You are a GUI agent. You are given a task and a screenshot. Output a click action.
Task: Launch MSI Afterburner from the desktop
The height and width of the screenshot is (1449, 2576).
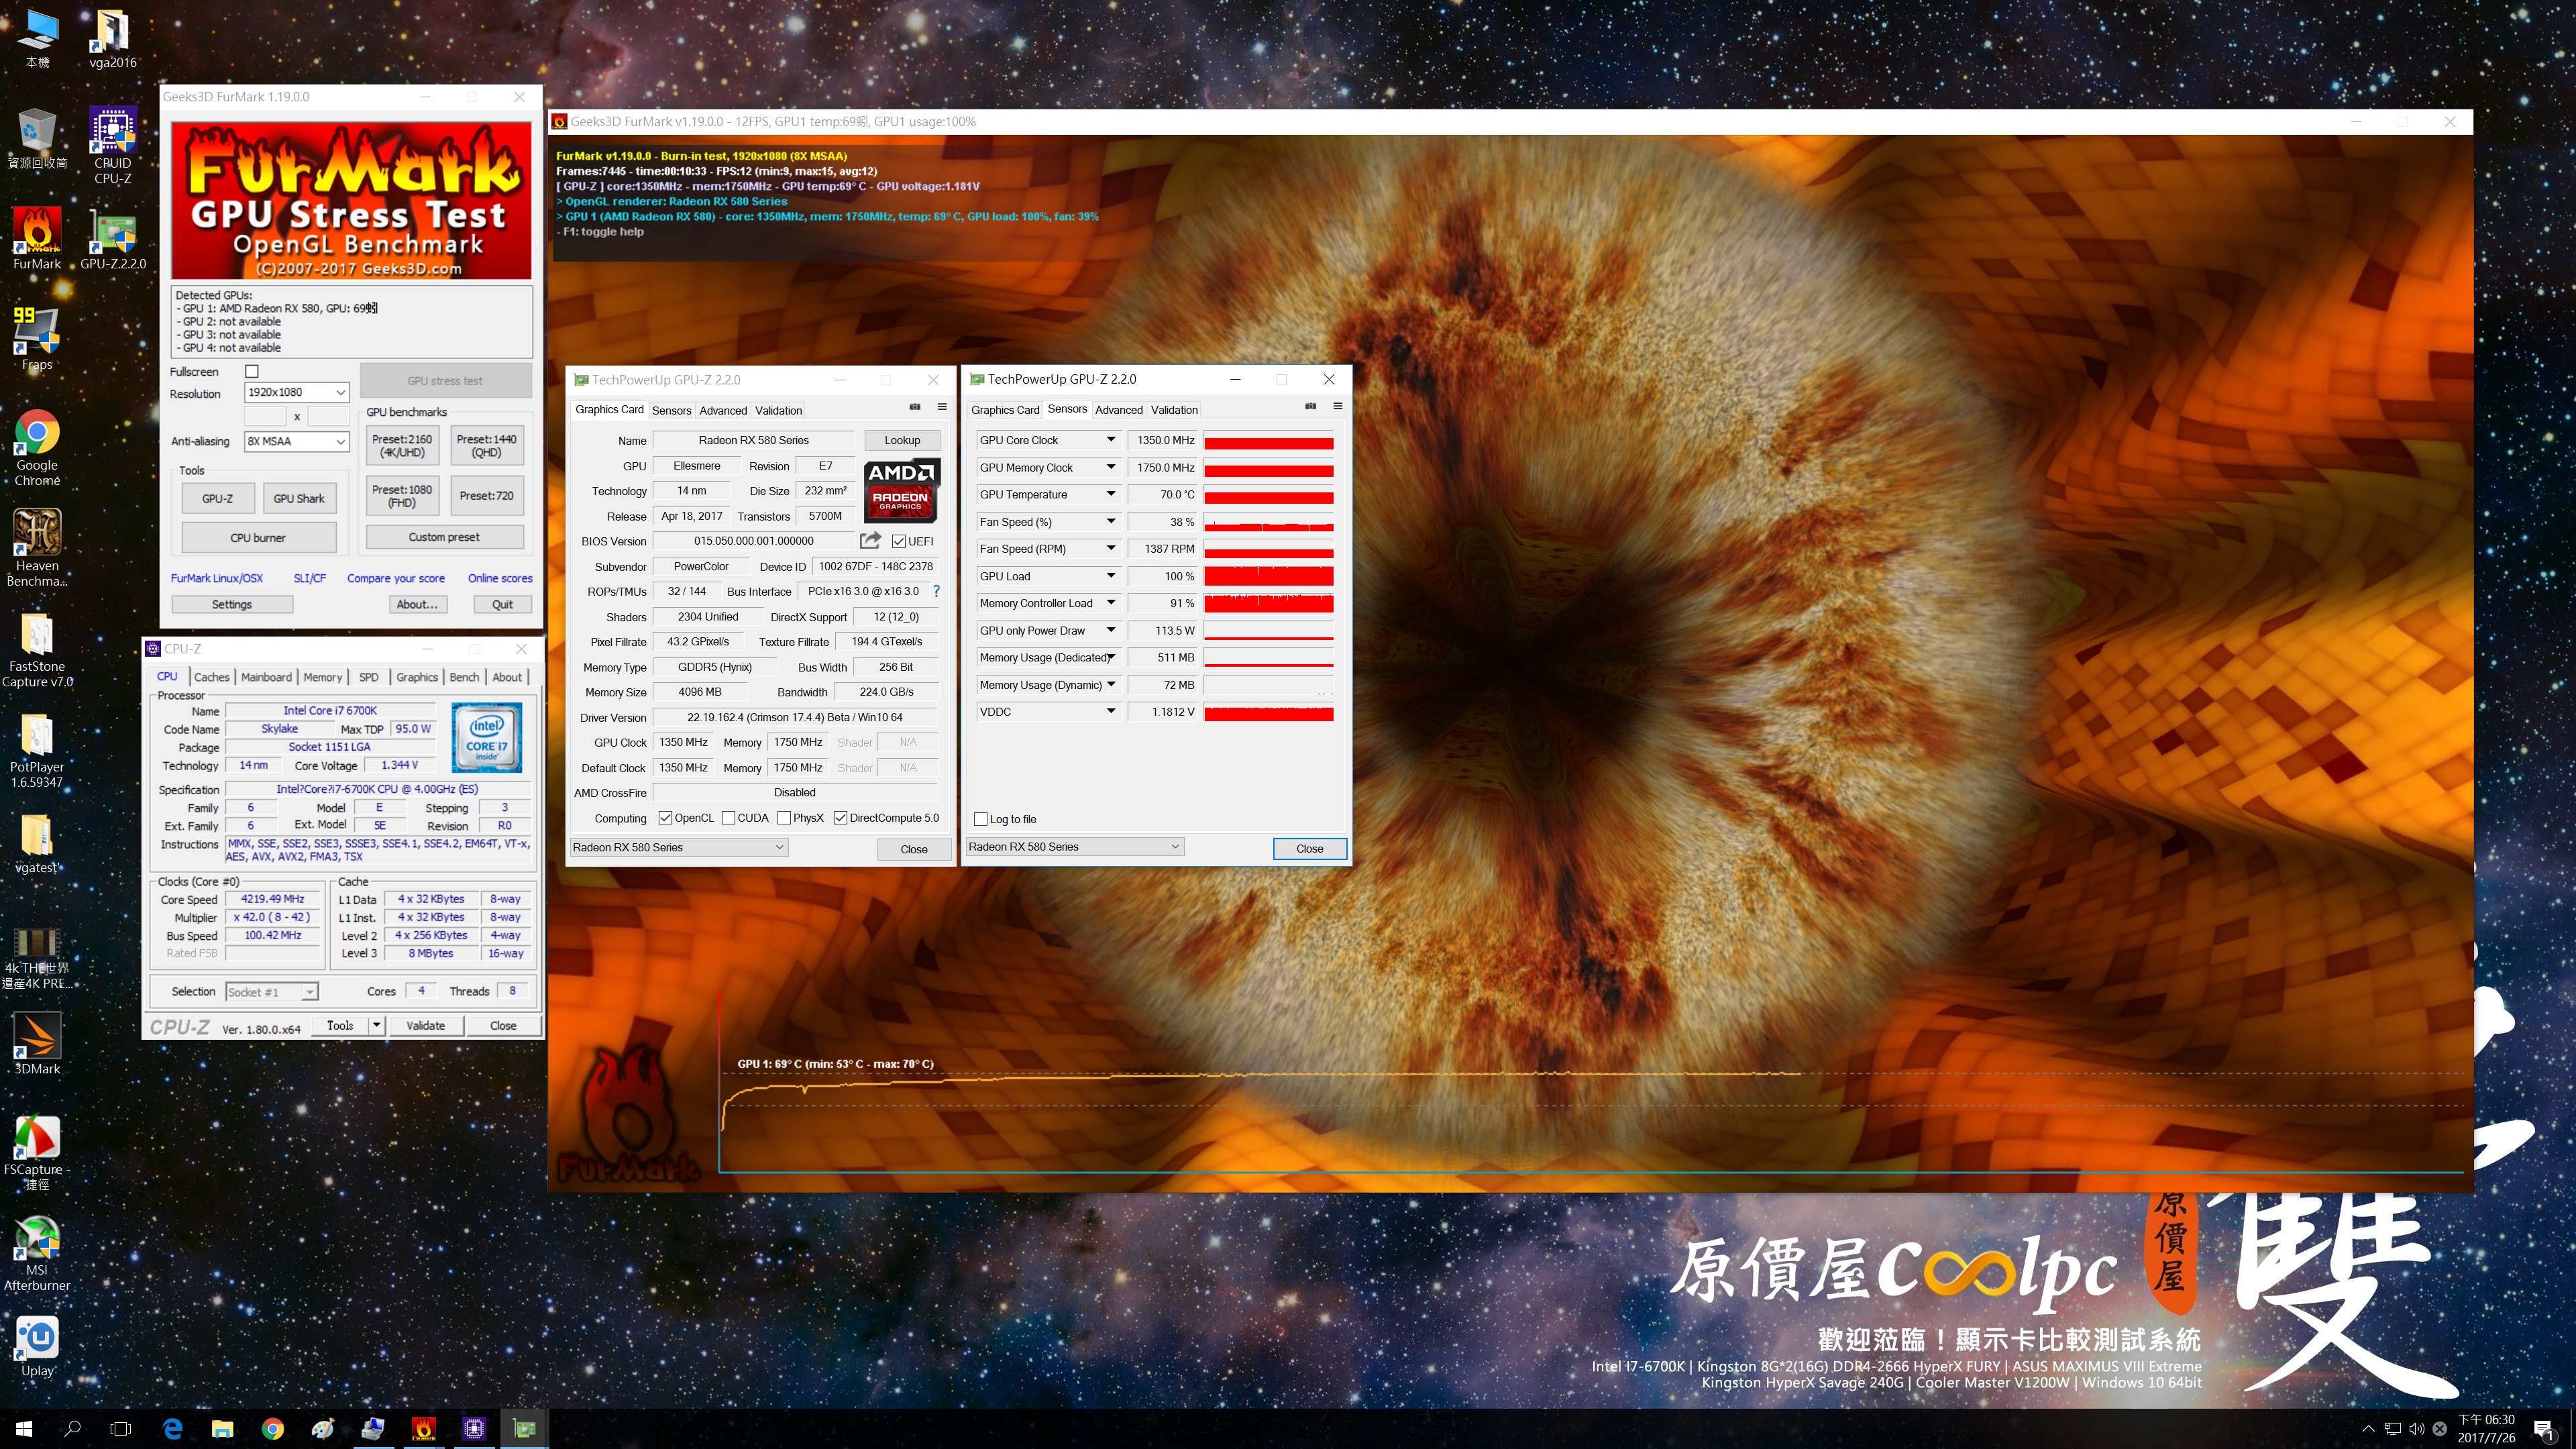(37, 1253)
